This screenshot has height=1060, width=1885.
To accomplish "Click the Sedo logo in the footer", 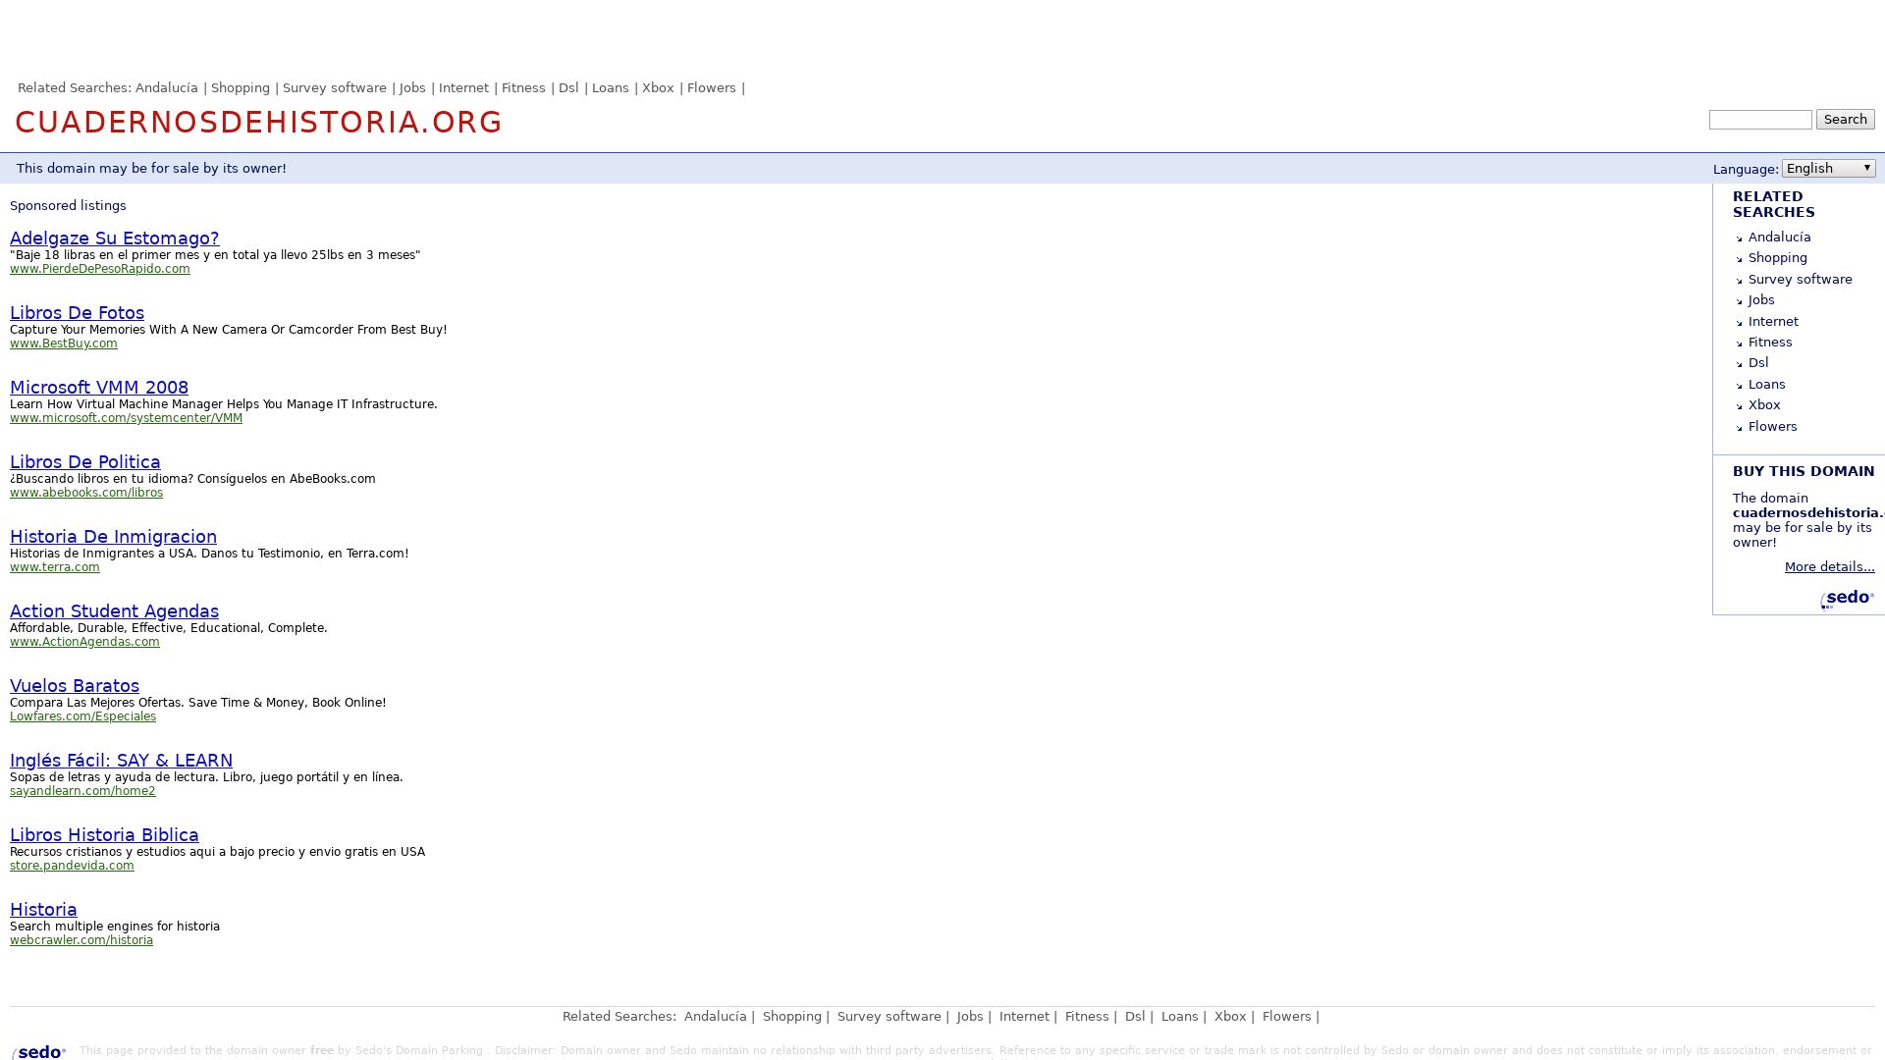I will [x=39, y=1051].
